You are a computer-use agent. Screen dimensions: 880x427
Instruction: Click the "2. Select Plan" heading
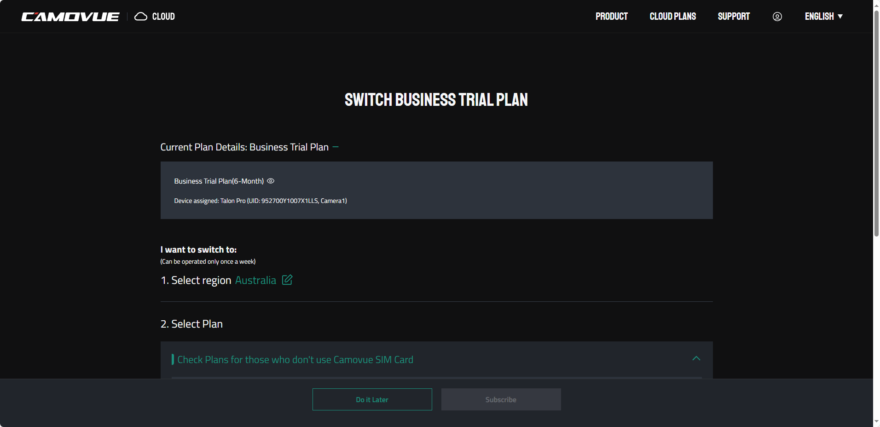click(191, 324)
